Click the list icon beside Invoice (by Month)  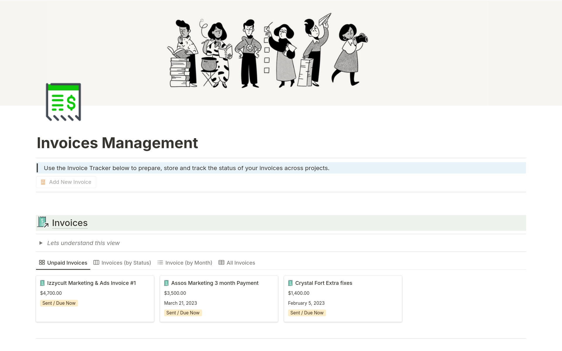(160, 262)
